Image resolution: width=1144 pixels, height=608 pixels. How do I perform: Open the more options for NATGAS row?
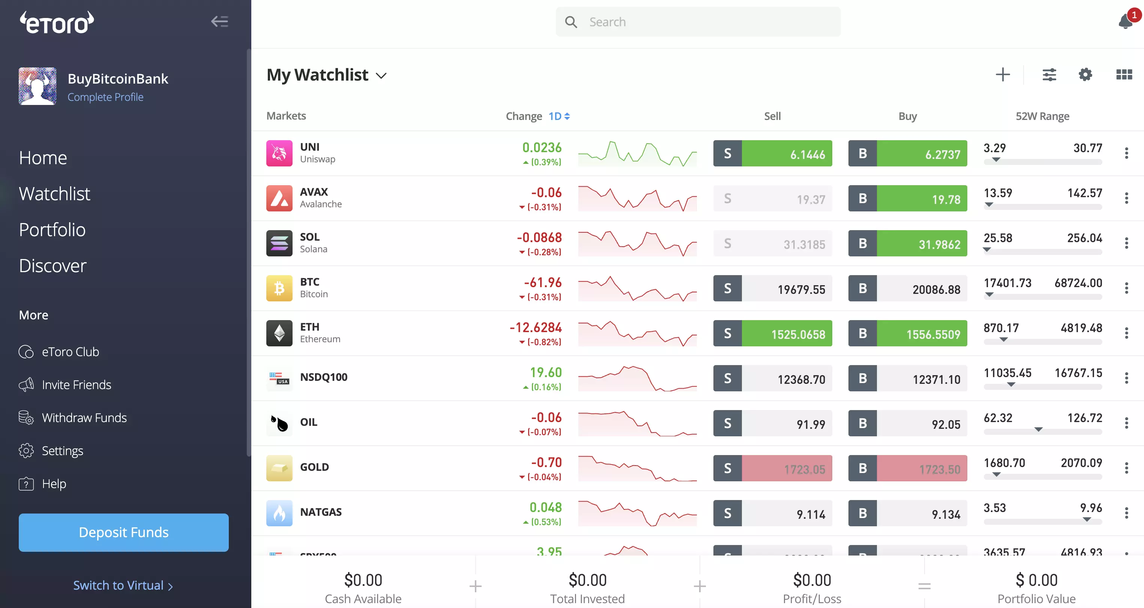point(1127,513)
